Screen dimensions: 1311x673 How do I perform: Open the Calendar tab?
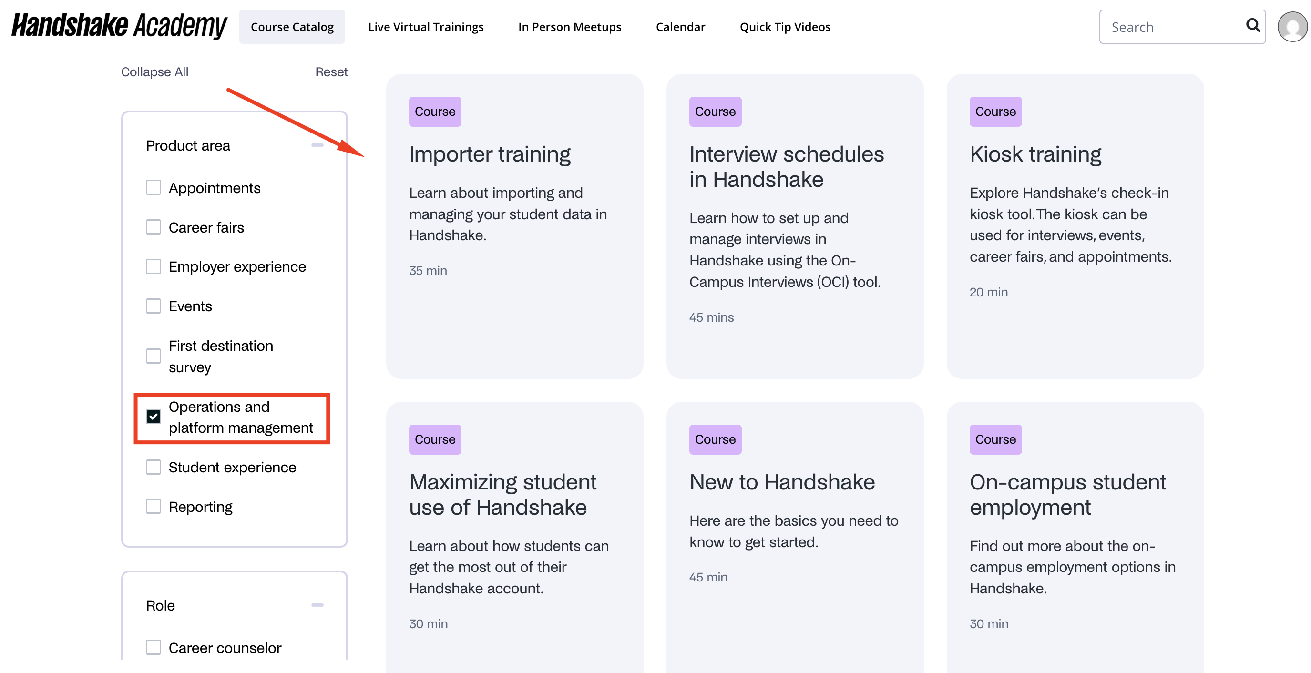680,26
